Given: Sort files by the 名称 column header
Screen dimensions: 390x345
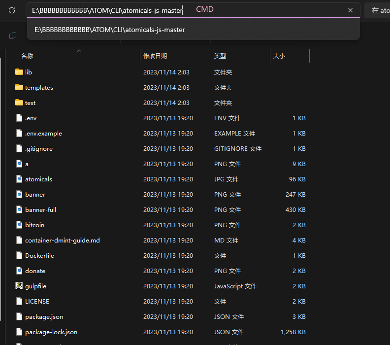Looking at the screenshot, I should (x=27, y=56).
